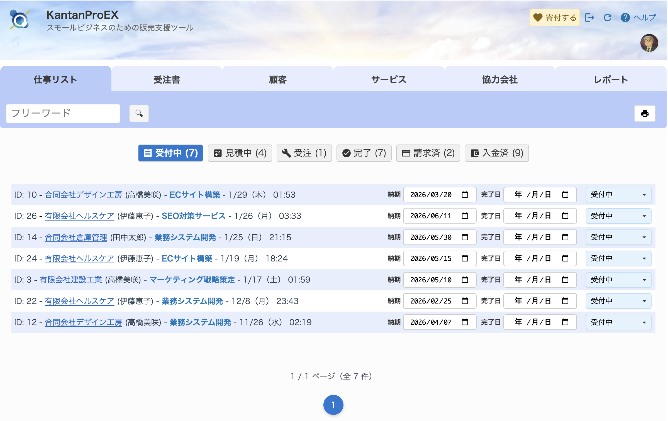
Task: Click the 寄付する donate button
Action: [x=554, y=18]
